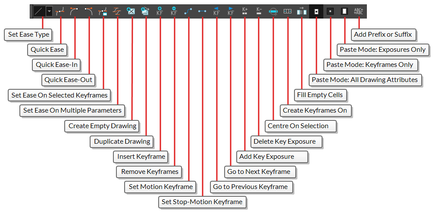The height and width of the screenshot is (214, 435).
Task: Open the Set Ease Type dropdown arrow
Action: 49,11
